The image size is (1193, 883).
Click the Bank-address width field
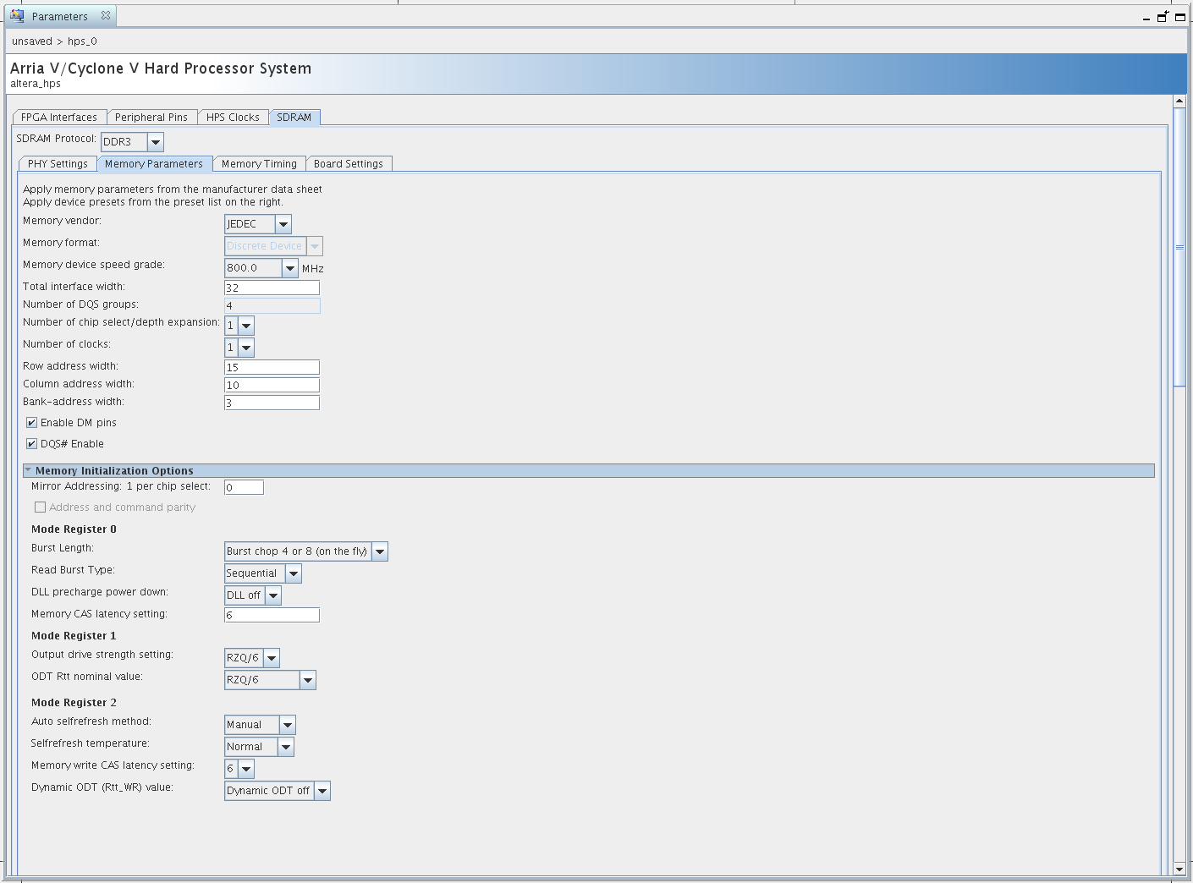[272, 403]
